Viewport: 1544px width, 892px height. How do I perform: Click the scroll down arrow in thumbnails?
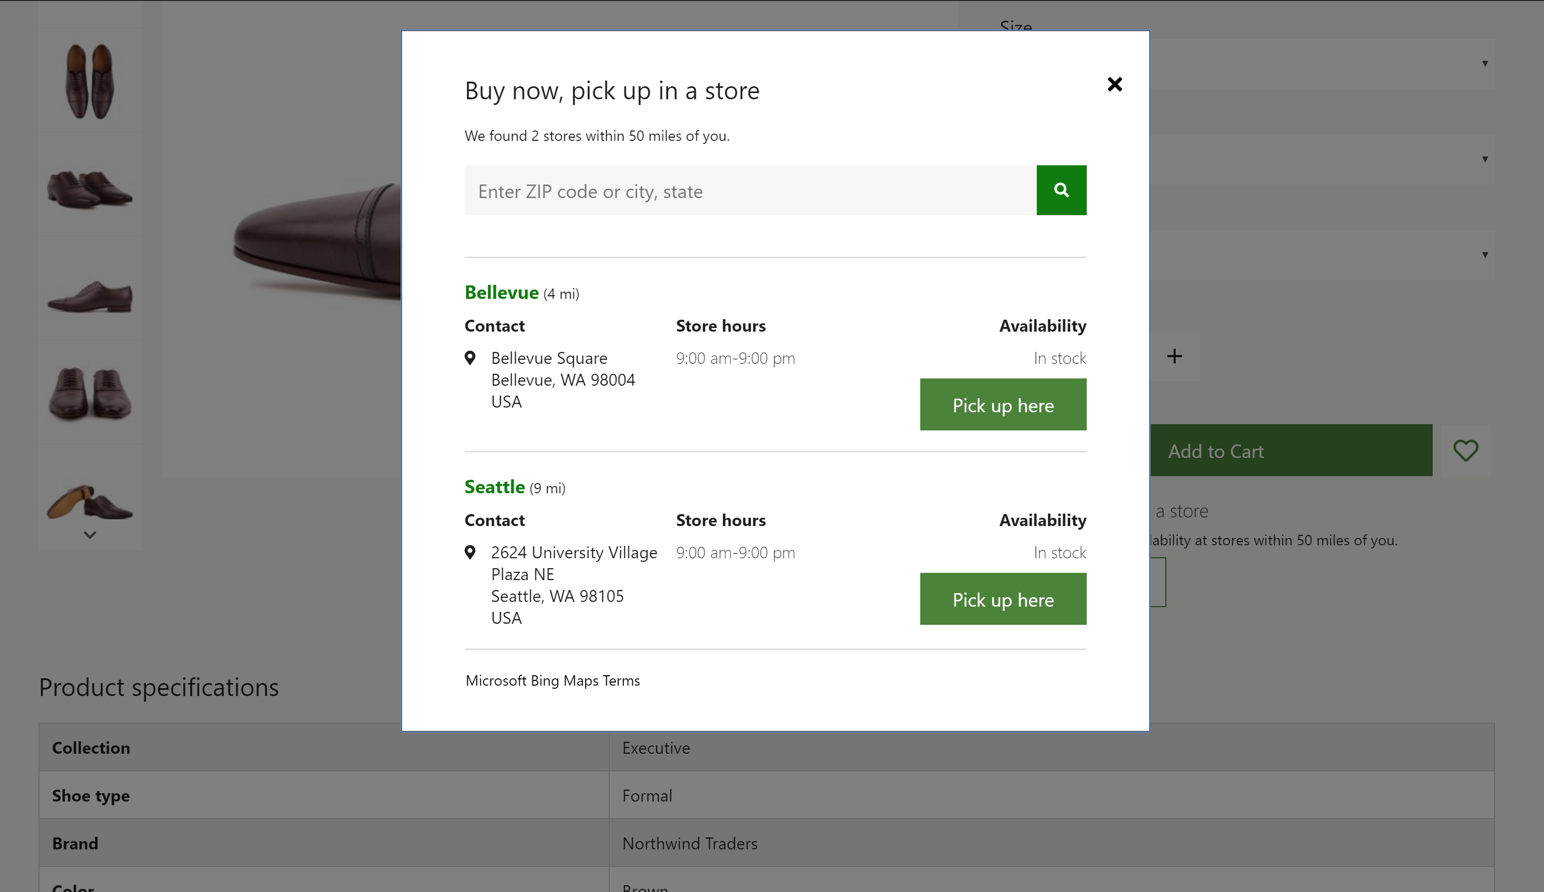(91, 535)
